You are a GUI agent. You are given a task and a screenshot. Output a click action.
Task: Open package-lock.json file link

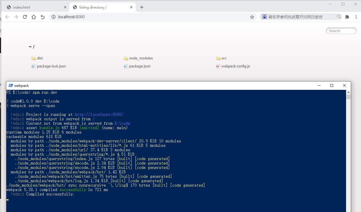click(x=51, y=66)
